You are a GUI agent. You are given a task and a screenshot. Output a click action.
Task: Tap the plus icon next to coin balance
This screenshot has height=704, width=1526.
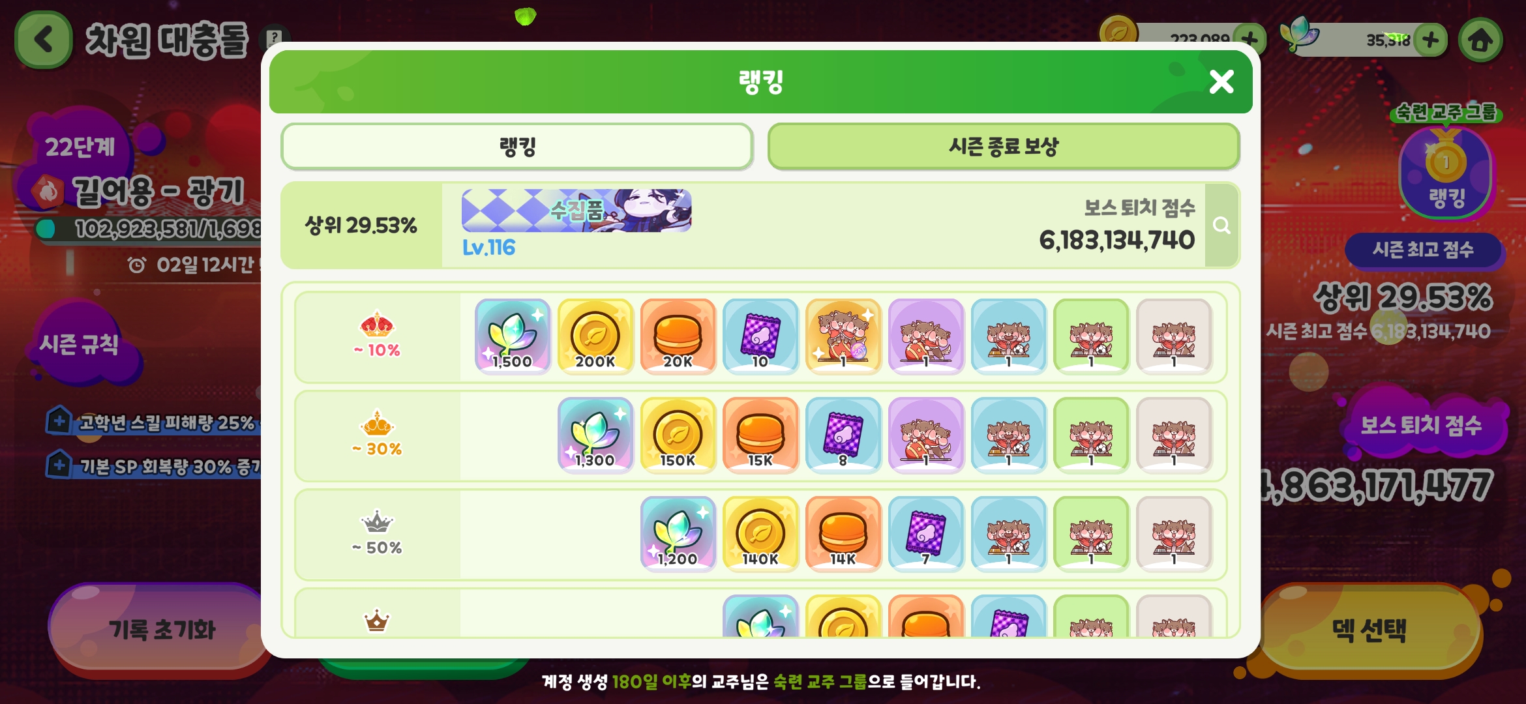pyautogui.click(x=1249, y=40)
